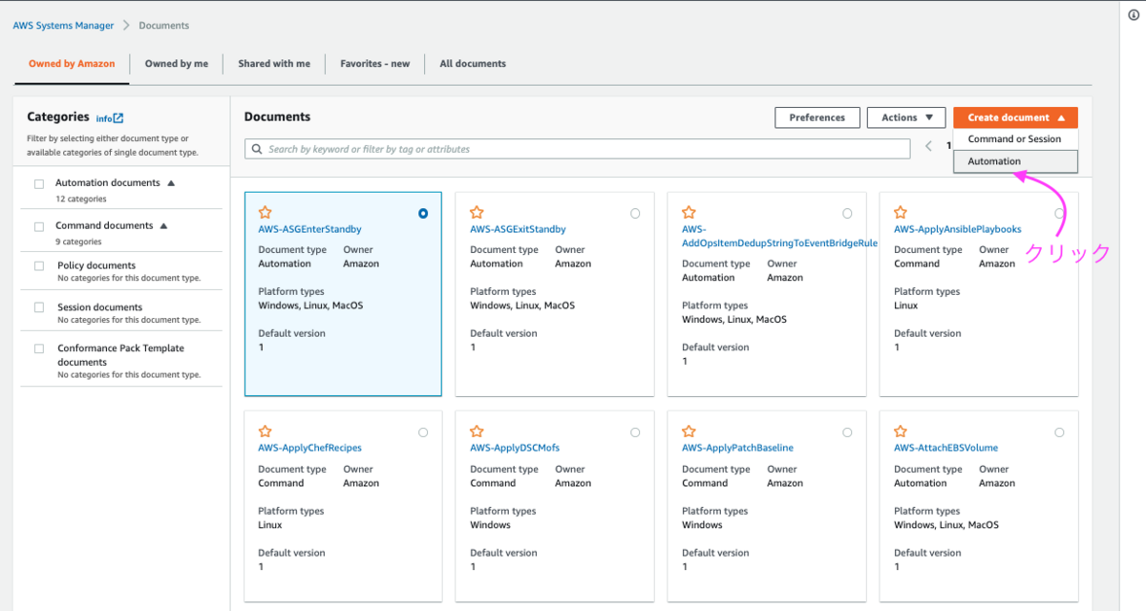Screen dimensions: 1146x611
Task: Select the AWS-ApplyChefRecipes radio button
Action: point(423,432)
